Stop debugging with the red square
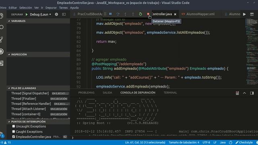This screenshot has width=258, height=145. (x=148, y=14)
